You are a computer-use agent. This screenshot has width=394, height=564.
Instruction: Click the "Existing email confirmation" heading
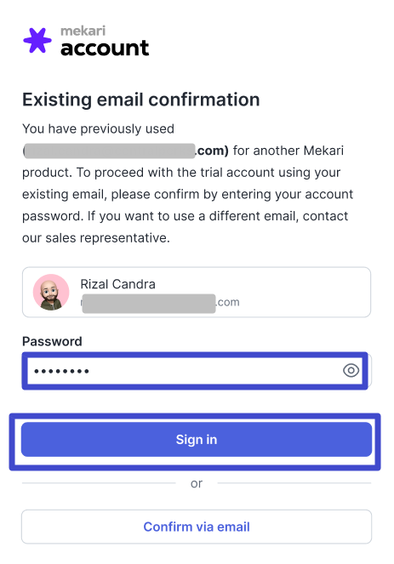tap(141, 100)
